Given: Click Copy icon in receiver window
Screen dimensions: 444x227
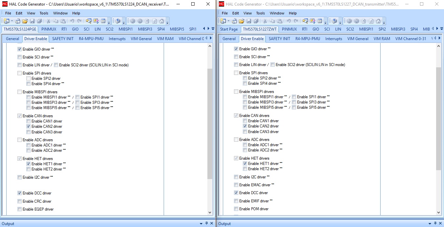Looking at the screenshot, I should (x=56, y=21).
